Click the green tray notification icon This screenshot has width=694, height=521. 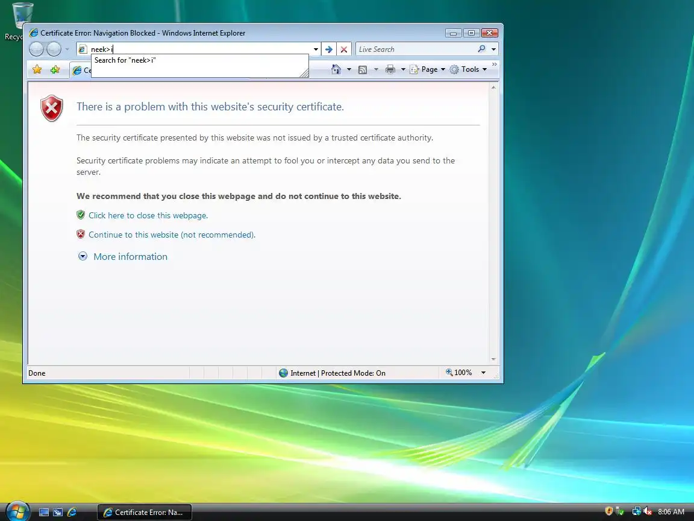(x=620, y=512)
